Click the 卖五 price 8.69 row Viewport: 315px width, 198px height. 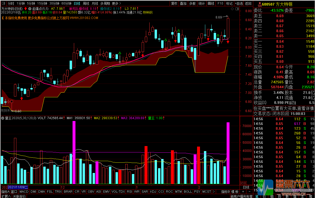click(x=284, y=16)
